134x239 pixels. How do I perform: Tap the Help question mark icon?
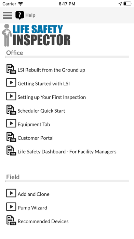[x=19, y=15]
